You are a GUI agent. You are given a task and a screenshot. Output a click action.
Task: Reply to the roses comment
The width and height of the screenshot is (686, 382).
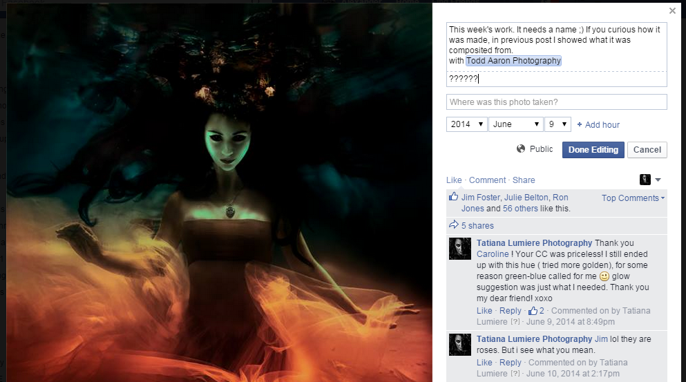(x=511, y=363)
